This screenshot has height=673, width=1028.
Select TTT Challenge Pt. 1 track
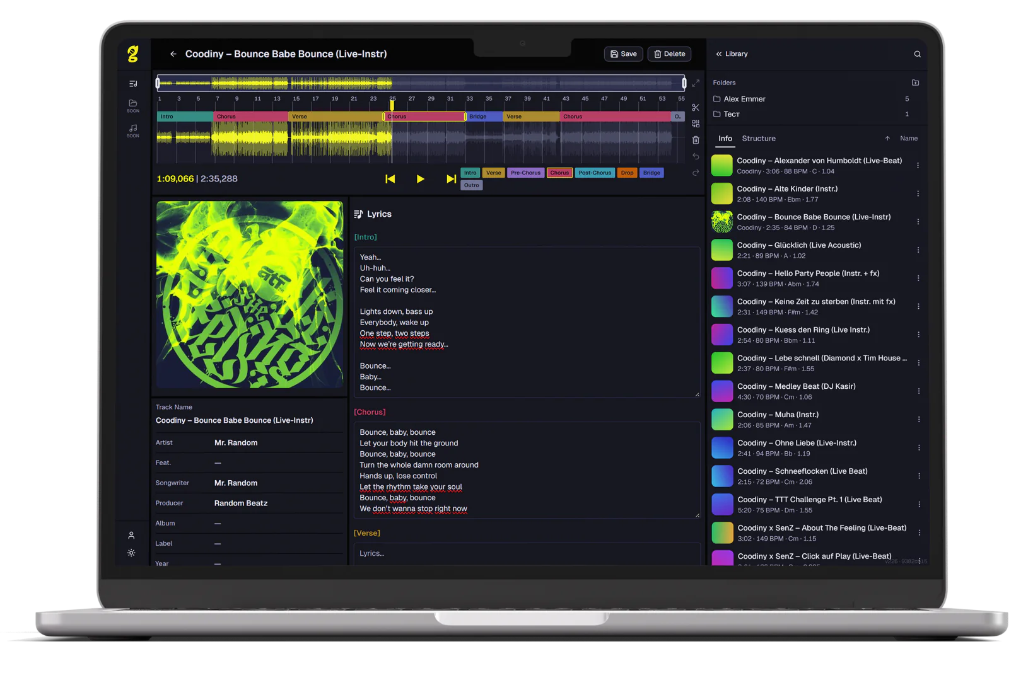(817, 505)
